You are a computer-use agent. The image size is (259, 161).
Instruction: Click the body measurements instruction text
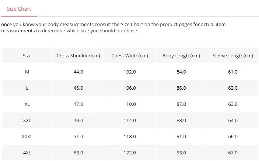pyautogui.click(x=113, y=28)
